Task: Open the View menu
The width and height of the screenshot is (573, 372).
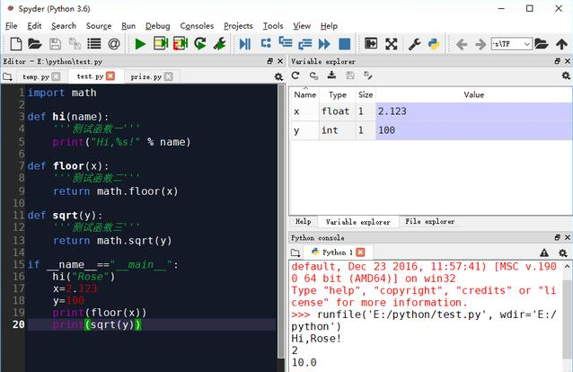Action: 302,26
